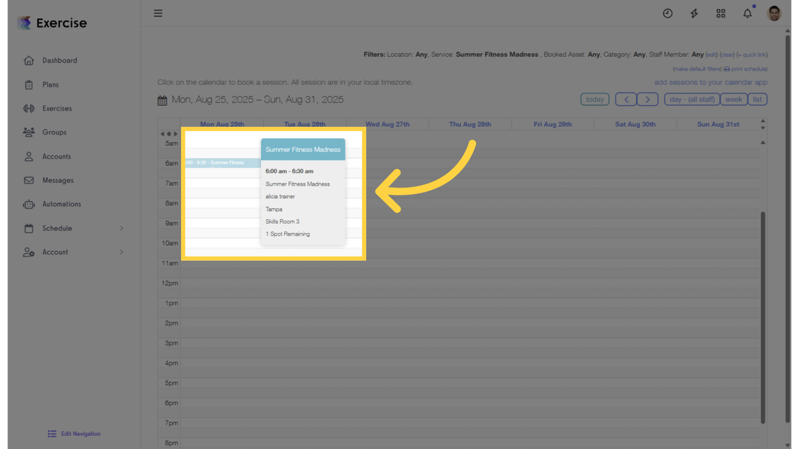
Task: Click the today button
Action: [594, 99]
